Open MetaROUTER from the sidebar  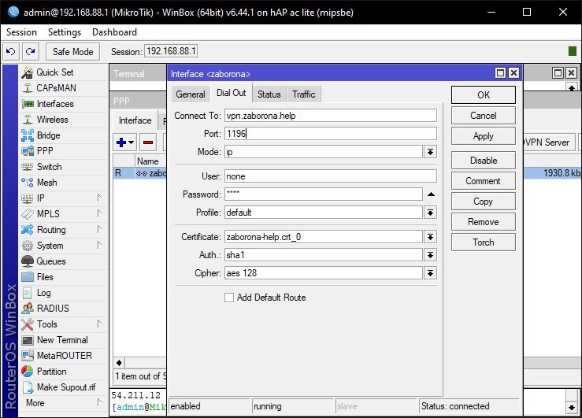pyautogui.click(x=64, y=356)
